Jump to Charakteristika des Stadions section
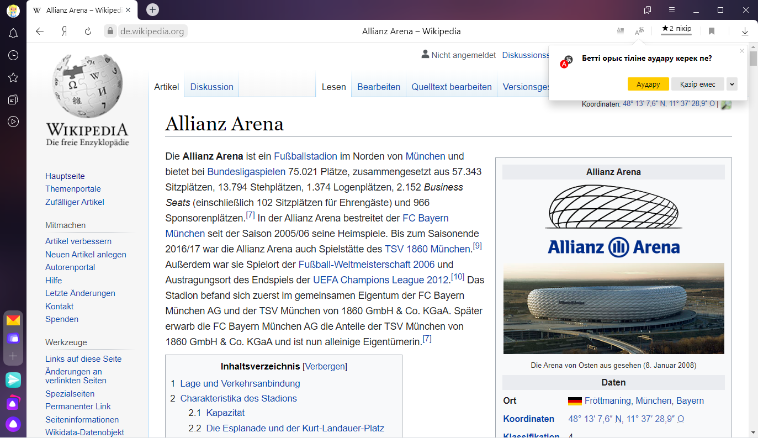This screenshot has height=438, width=758. [x=238, y=398]
